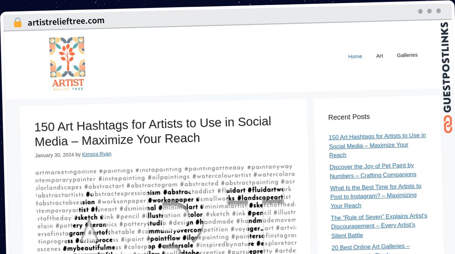Click the 'Recent Posts' sidebar heading
This screenshot has height=254, width=455.
coord(349,117)
